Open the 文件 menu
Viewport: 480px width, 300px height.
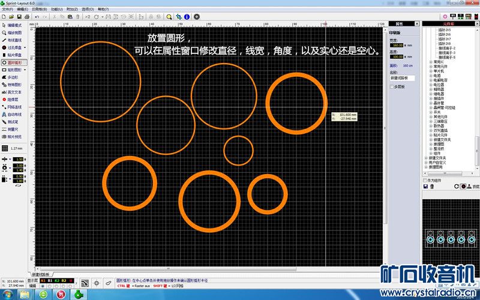point(8,10)
